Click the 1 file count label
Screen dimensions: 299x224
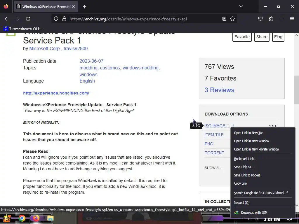click(273, 126)
